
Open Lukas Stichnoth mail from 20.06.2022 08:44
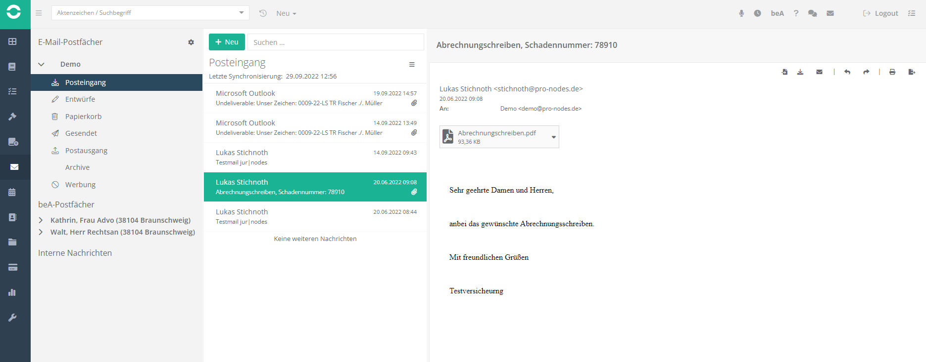point(315,217)
